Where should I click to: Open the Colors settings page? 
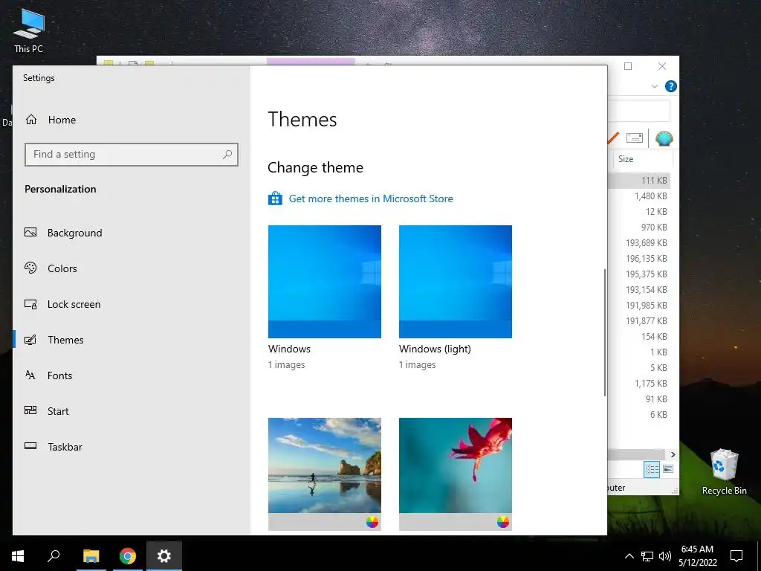(x=51, y=268)
